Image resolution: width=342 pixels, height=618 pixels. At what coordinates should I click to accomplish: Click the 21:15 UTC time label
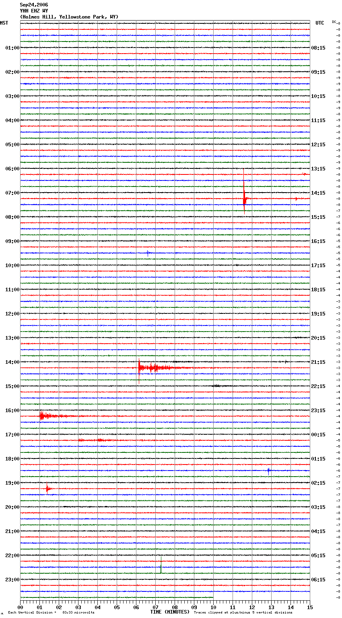click(318, 362)
